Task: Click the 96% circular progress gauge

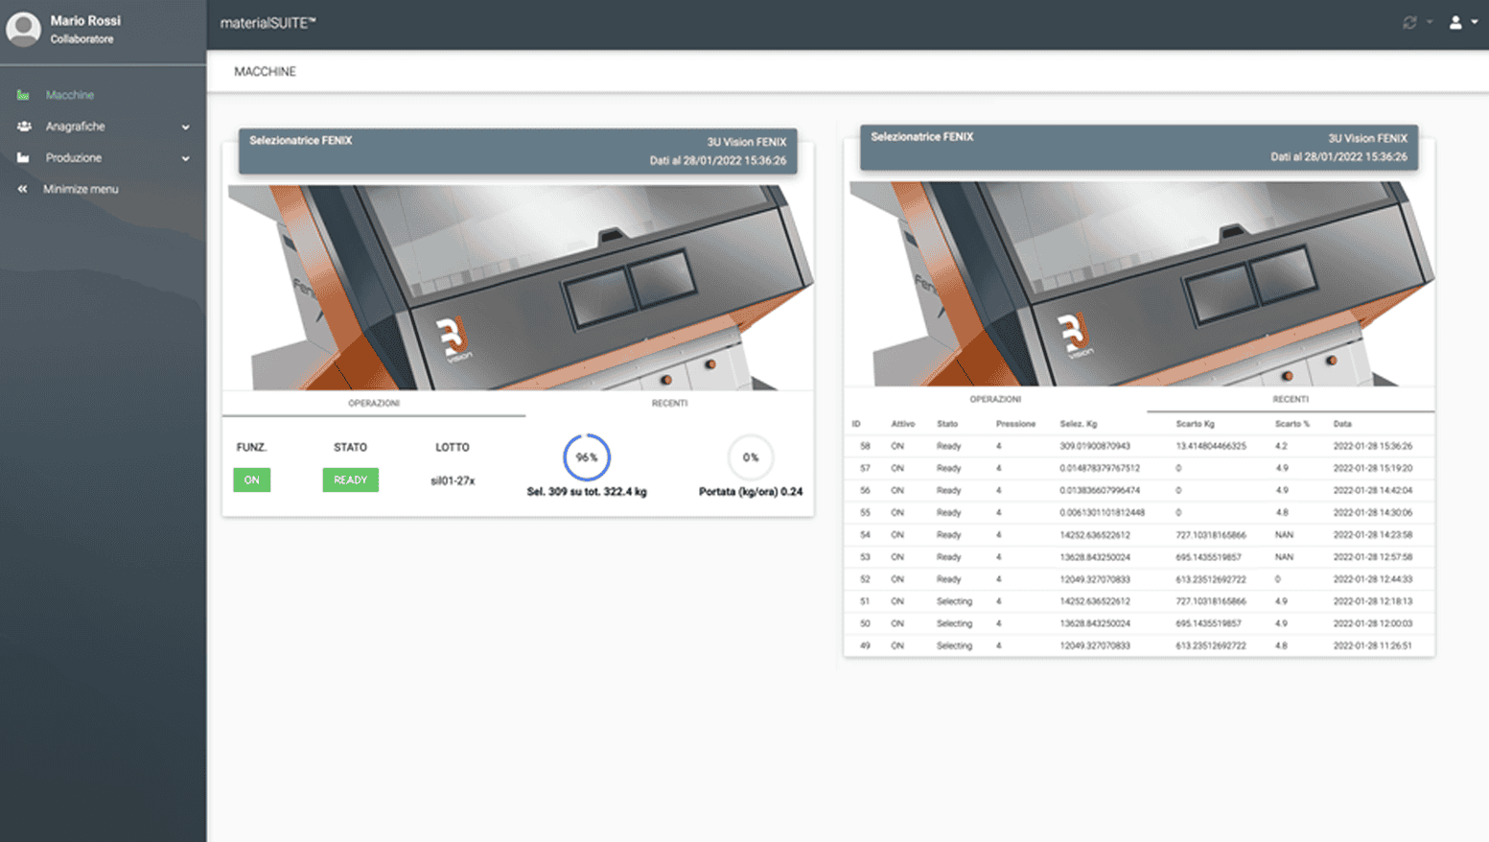Action: pos(586,457)
